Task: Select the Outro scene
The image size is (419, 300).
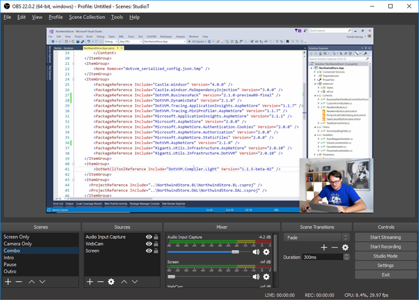Action: click(x=41, y=271)
